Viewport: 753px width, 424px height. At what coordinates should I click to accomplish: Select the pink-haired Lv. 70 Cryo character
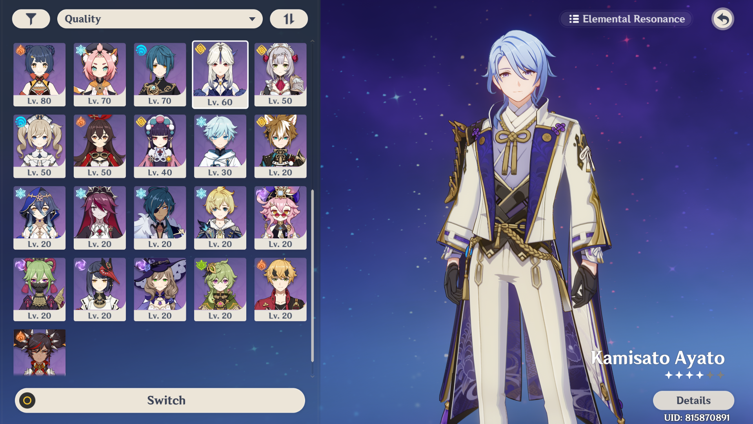pos(100,75)
